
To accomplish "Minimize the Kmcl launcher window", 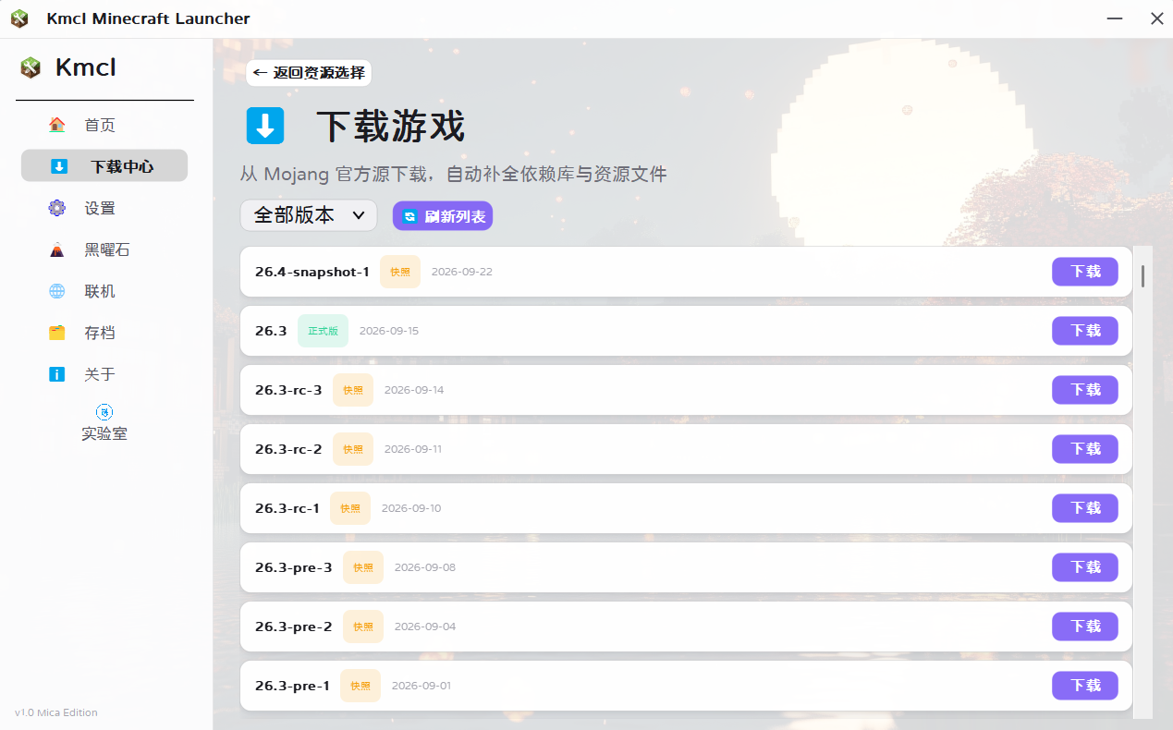I will 1116,18.
